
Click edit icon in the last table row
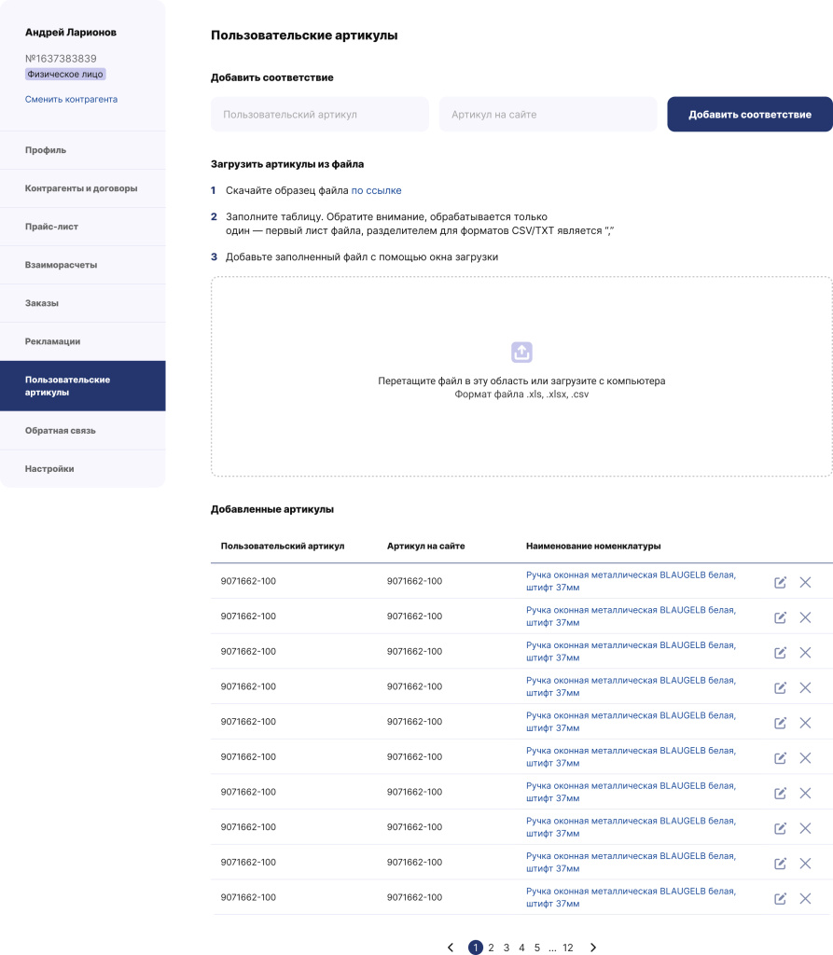coord(780,899)
